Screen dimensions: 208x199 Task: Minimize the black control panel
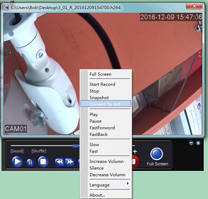pos(191,143)
